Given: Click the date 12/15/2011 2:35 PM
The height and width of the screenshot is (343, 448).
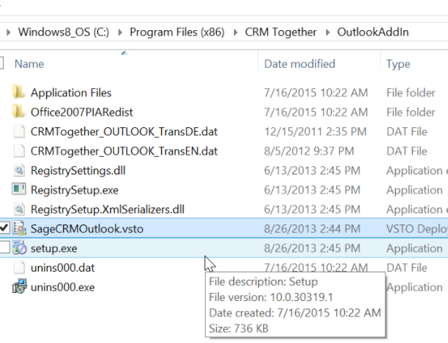Looking at the screenshot, I should click(315, 132).
